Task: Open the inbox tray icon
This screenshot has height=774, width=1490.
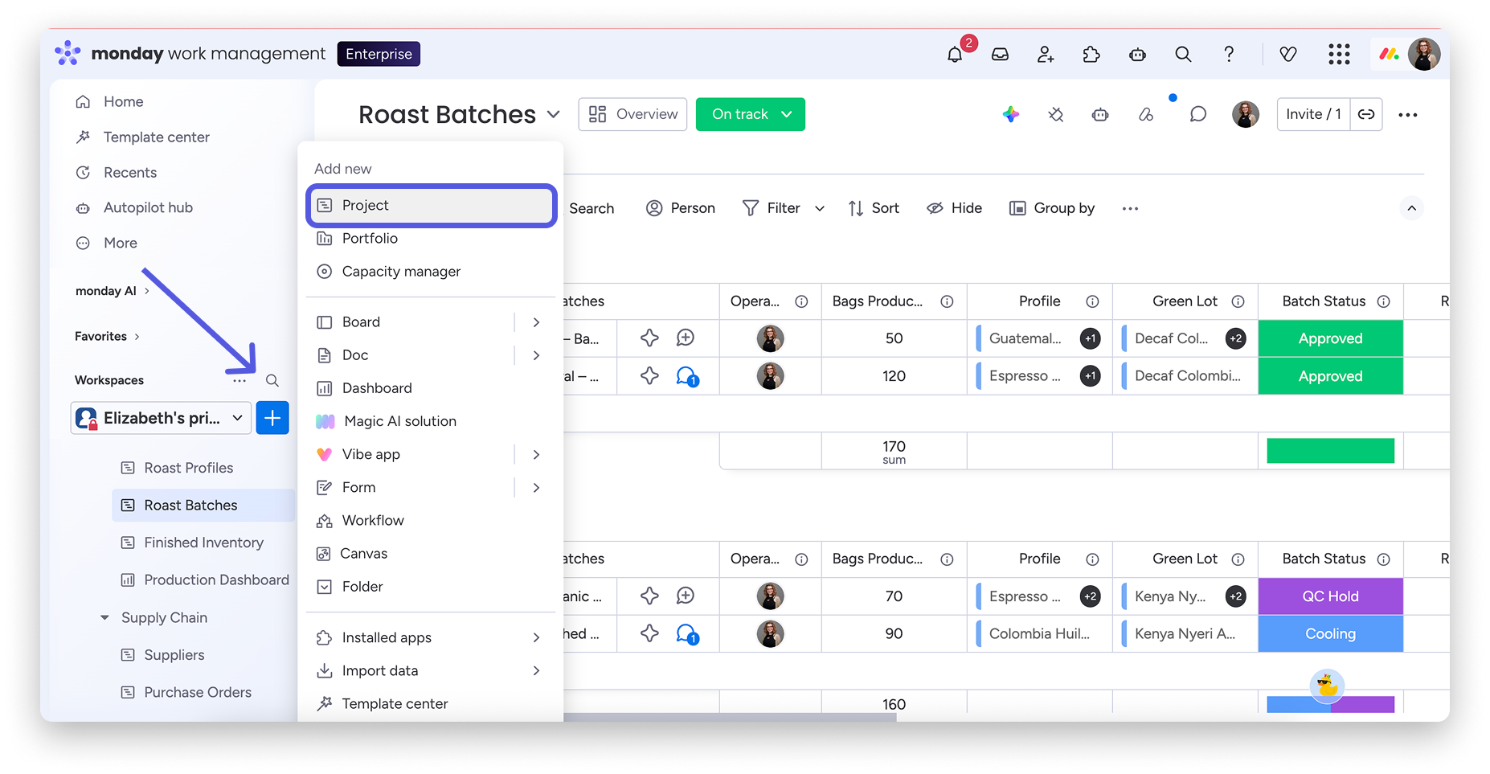Action: [1000, 54]
